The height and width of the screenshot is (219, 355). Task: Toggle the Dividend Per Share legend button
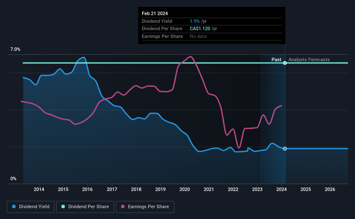(85, 207)
